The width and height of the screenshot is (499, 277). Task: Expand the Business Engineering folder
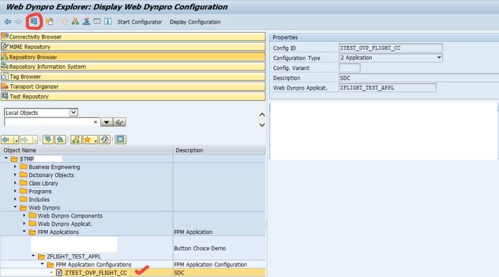[15, 166]
